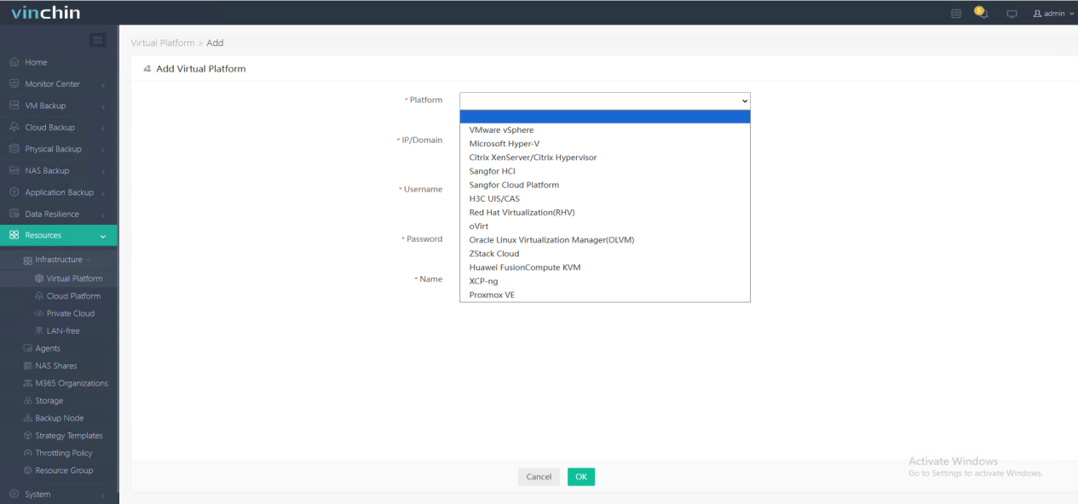Select the blank highlighted Platform option
Screen dimensions: 1078x504
pos(605,117)
